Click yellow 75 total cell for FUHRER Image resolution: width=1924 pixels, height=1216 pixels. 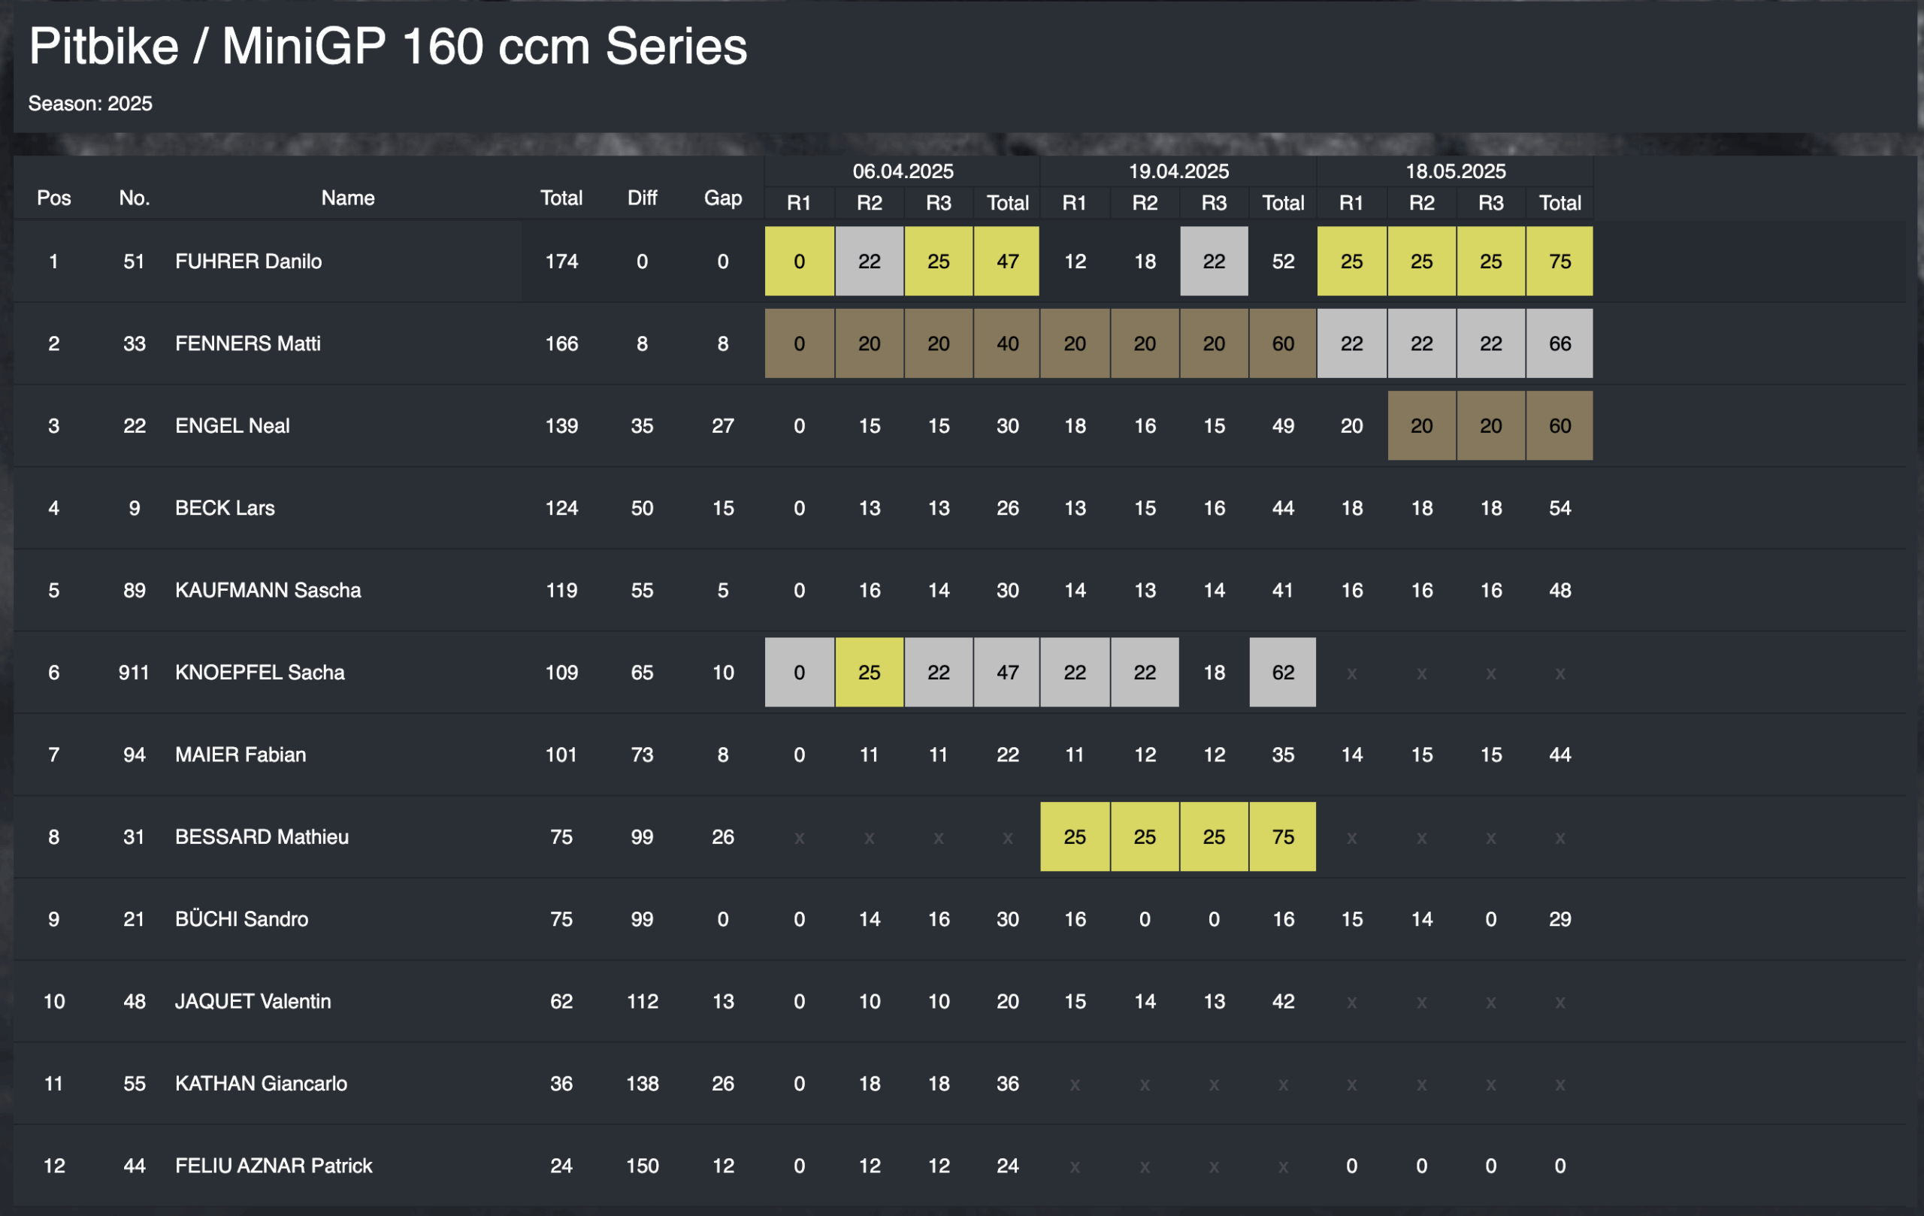coord(1559,262)
